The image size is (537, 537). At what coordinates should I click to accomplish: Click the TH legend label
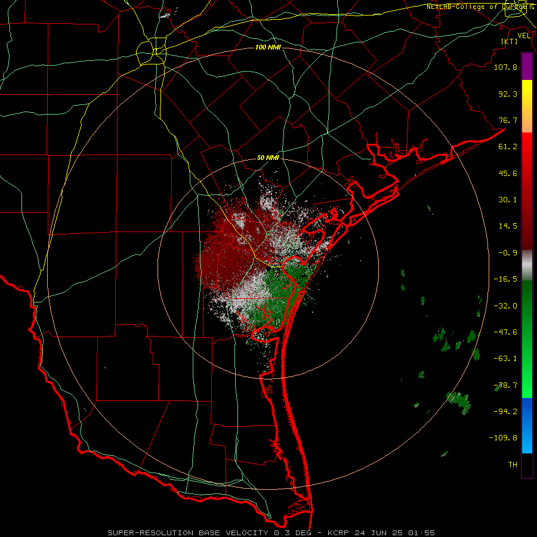513,465
